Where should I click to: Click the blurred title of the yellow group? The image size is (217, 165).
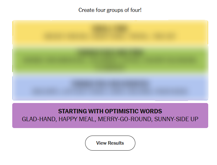point(110,29)
